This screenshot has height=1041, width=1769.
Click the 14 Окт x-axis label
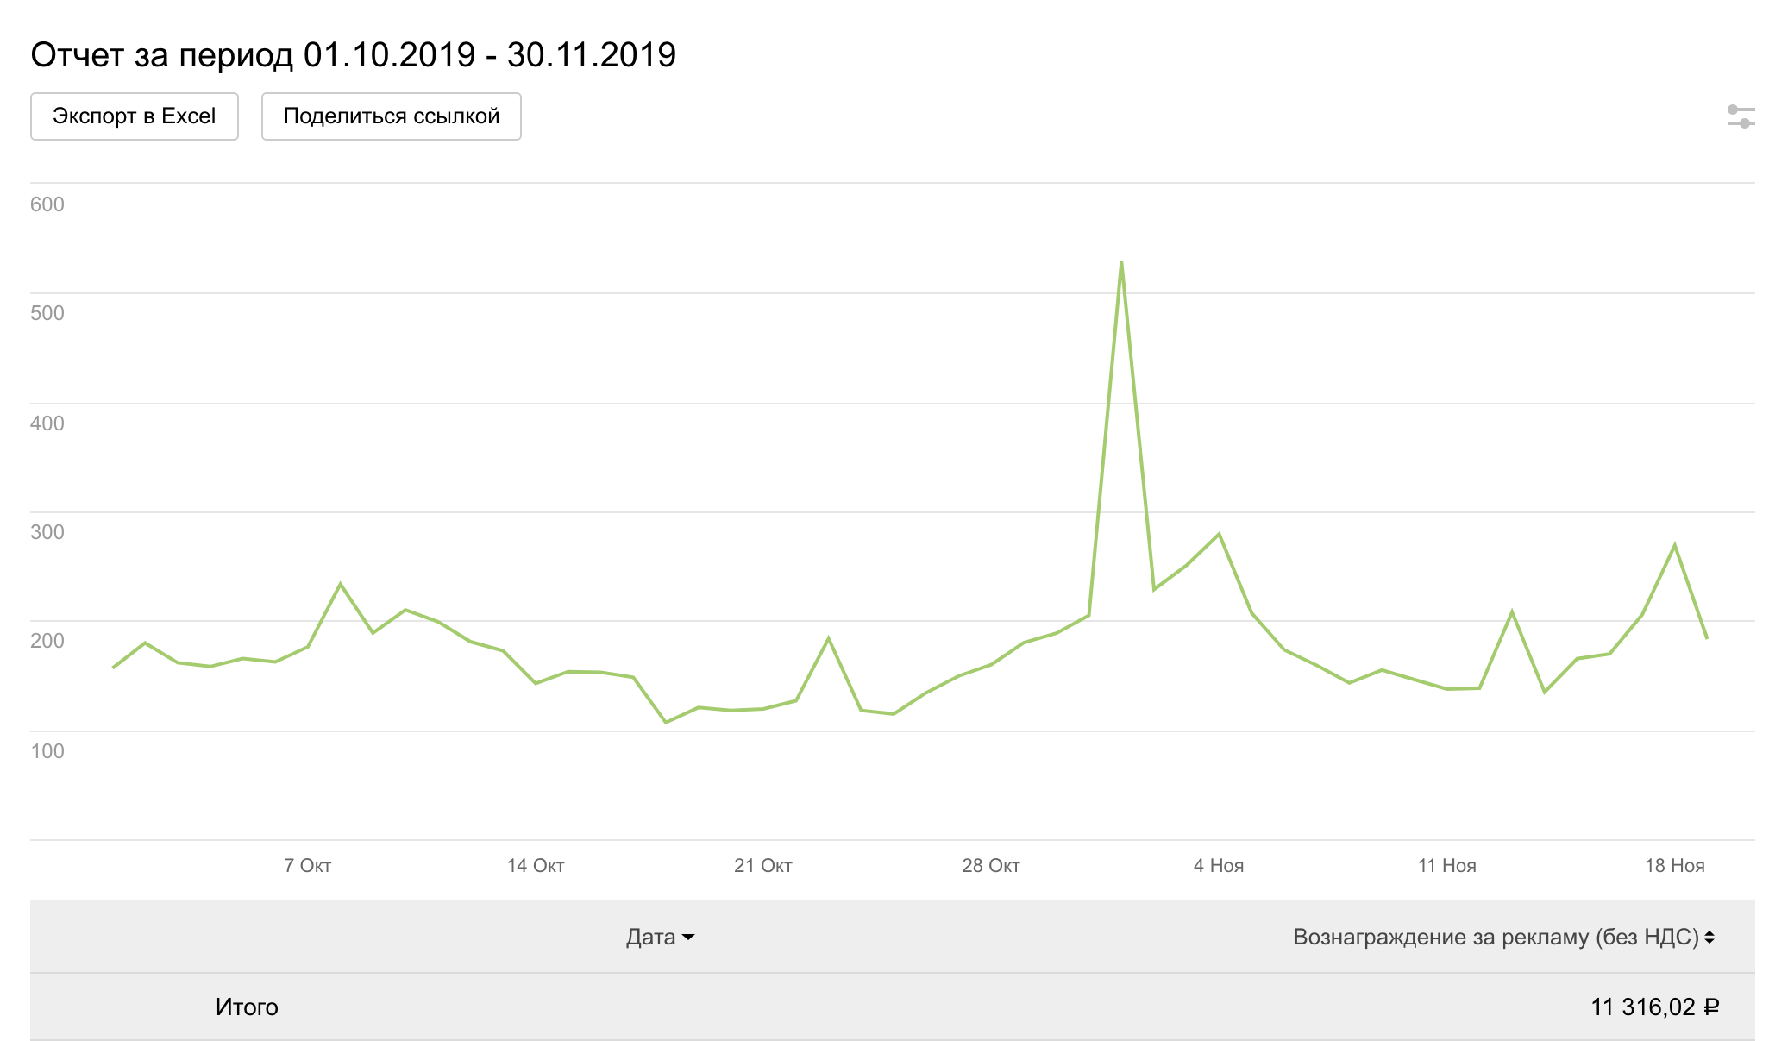(535, 866)
